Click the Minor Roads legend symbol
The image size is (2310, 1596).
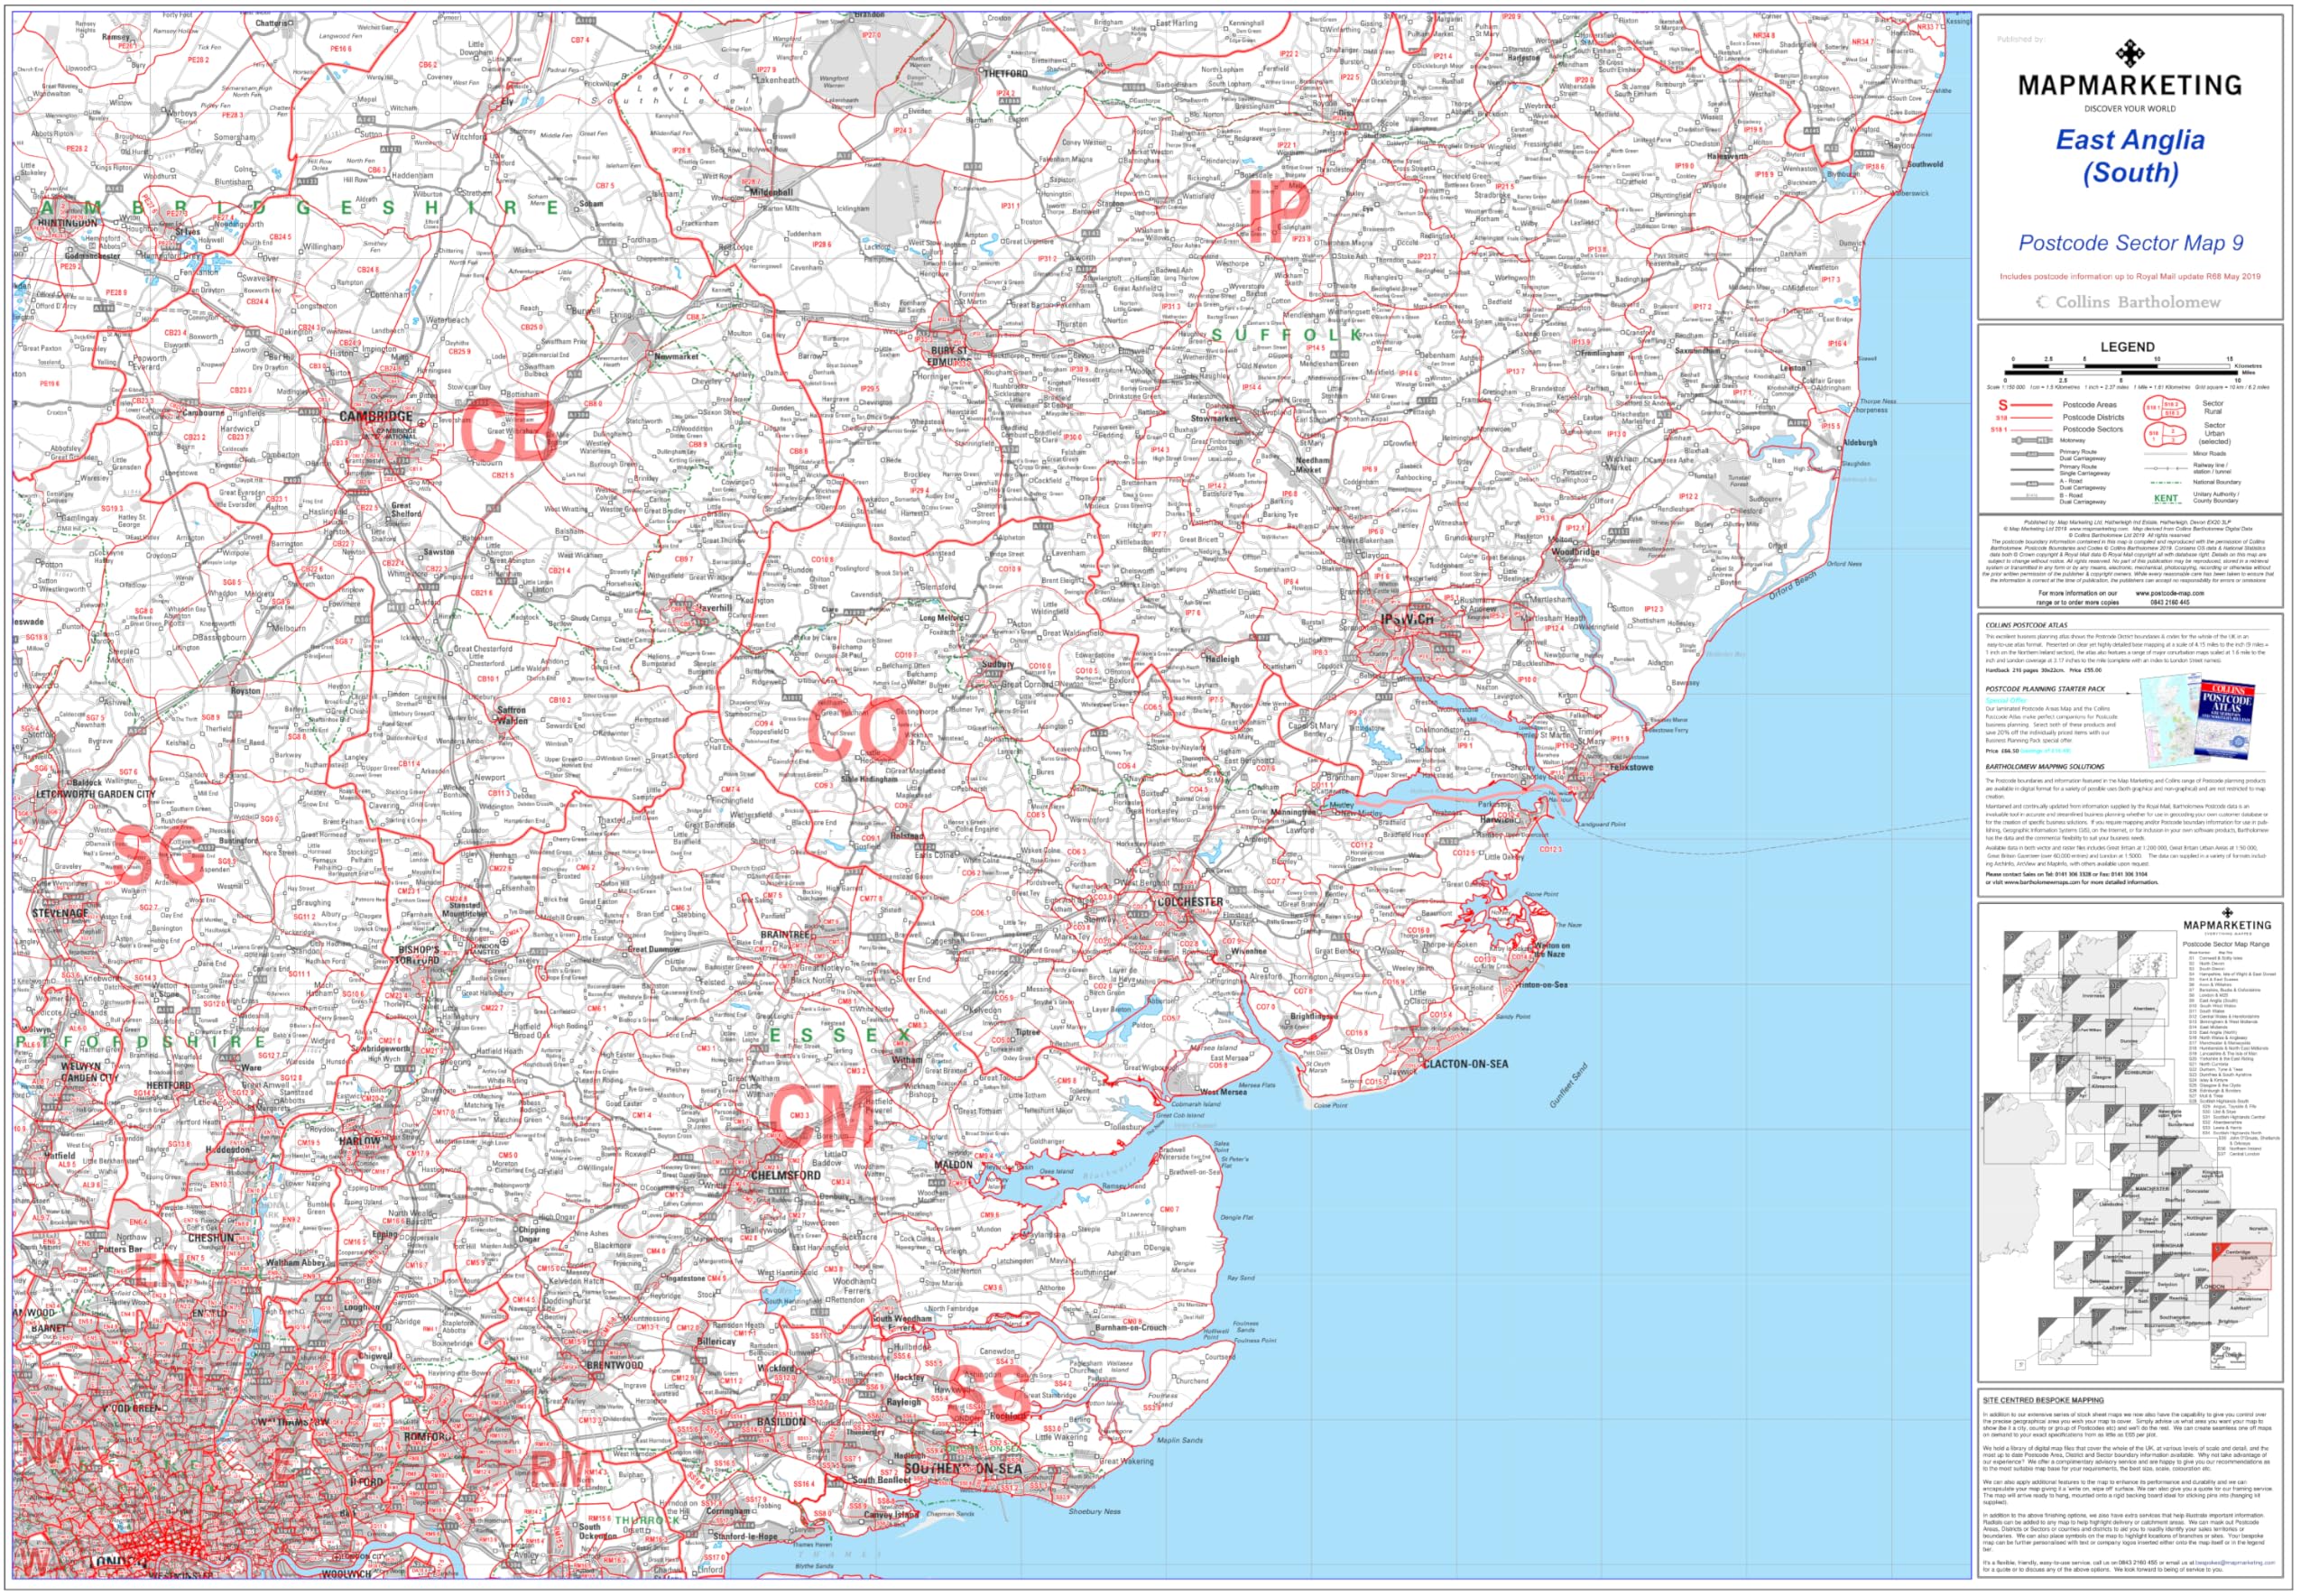tap(2166, 454)
